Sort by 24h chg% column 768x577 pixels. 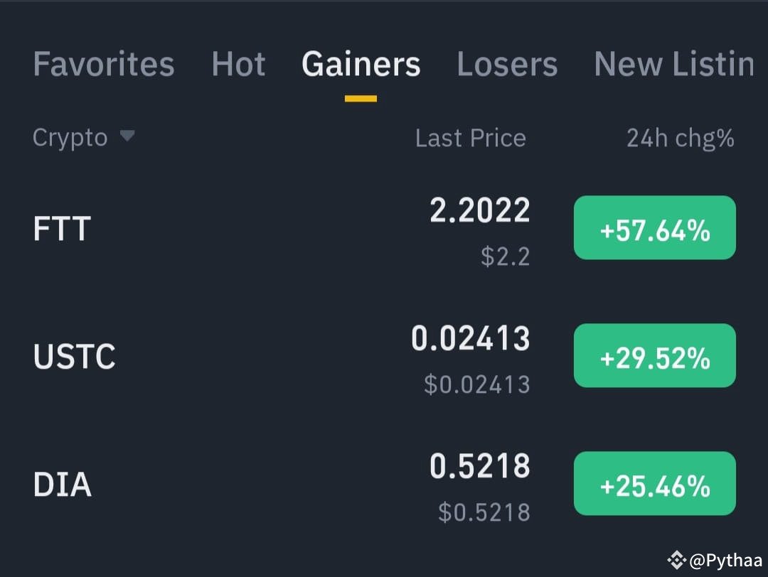[681, 138]
